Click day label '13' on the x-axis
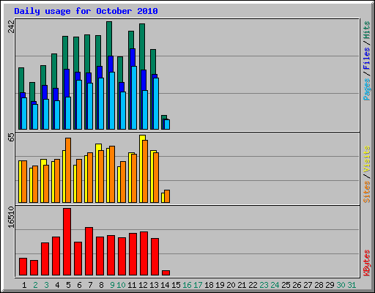Image resolution: width=375 pixels, height=293 pixels. tap(154, 285)
